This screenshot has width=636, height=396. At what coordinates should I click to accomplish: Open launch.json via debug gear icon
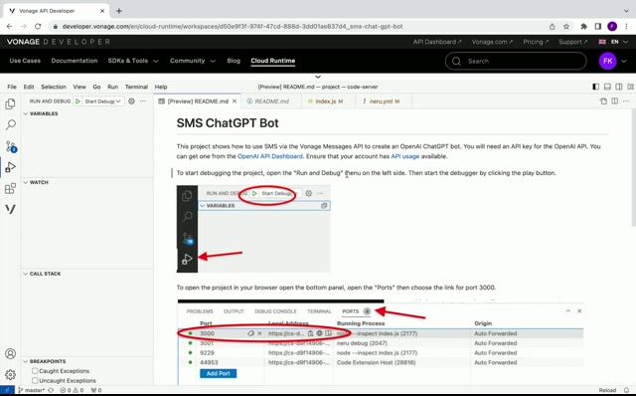point(131,101)
